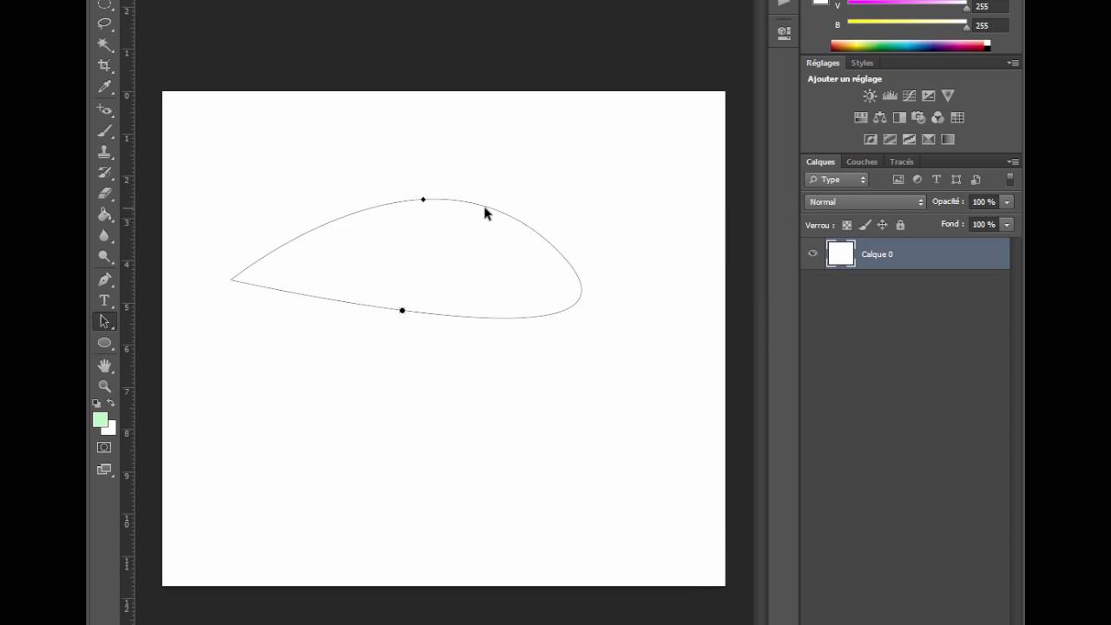Select the Lasso tool
This screenshot has width=1111, height=625.
[104, 23]
